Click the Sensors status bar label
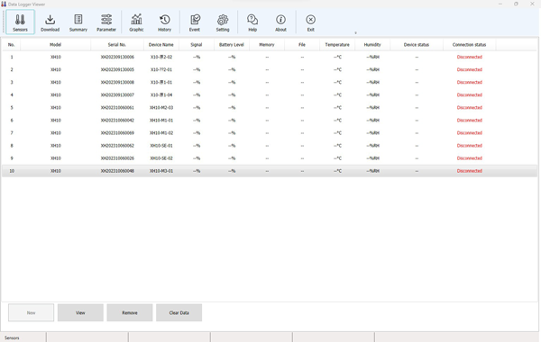The width and height of the screenshot is (541, 342). [x=12, y=337]
